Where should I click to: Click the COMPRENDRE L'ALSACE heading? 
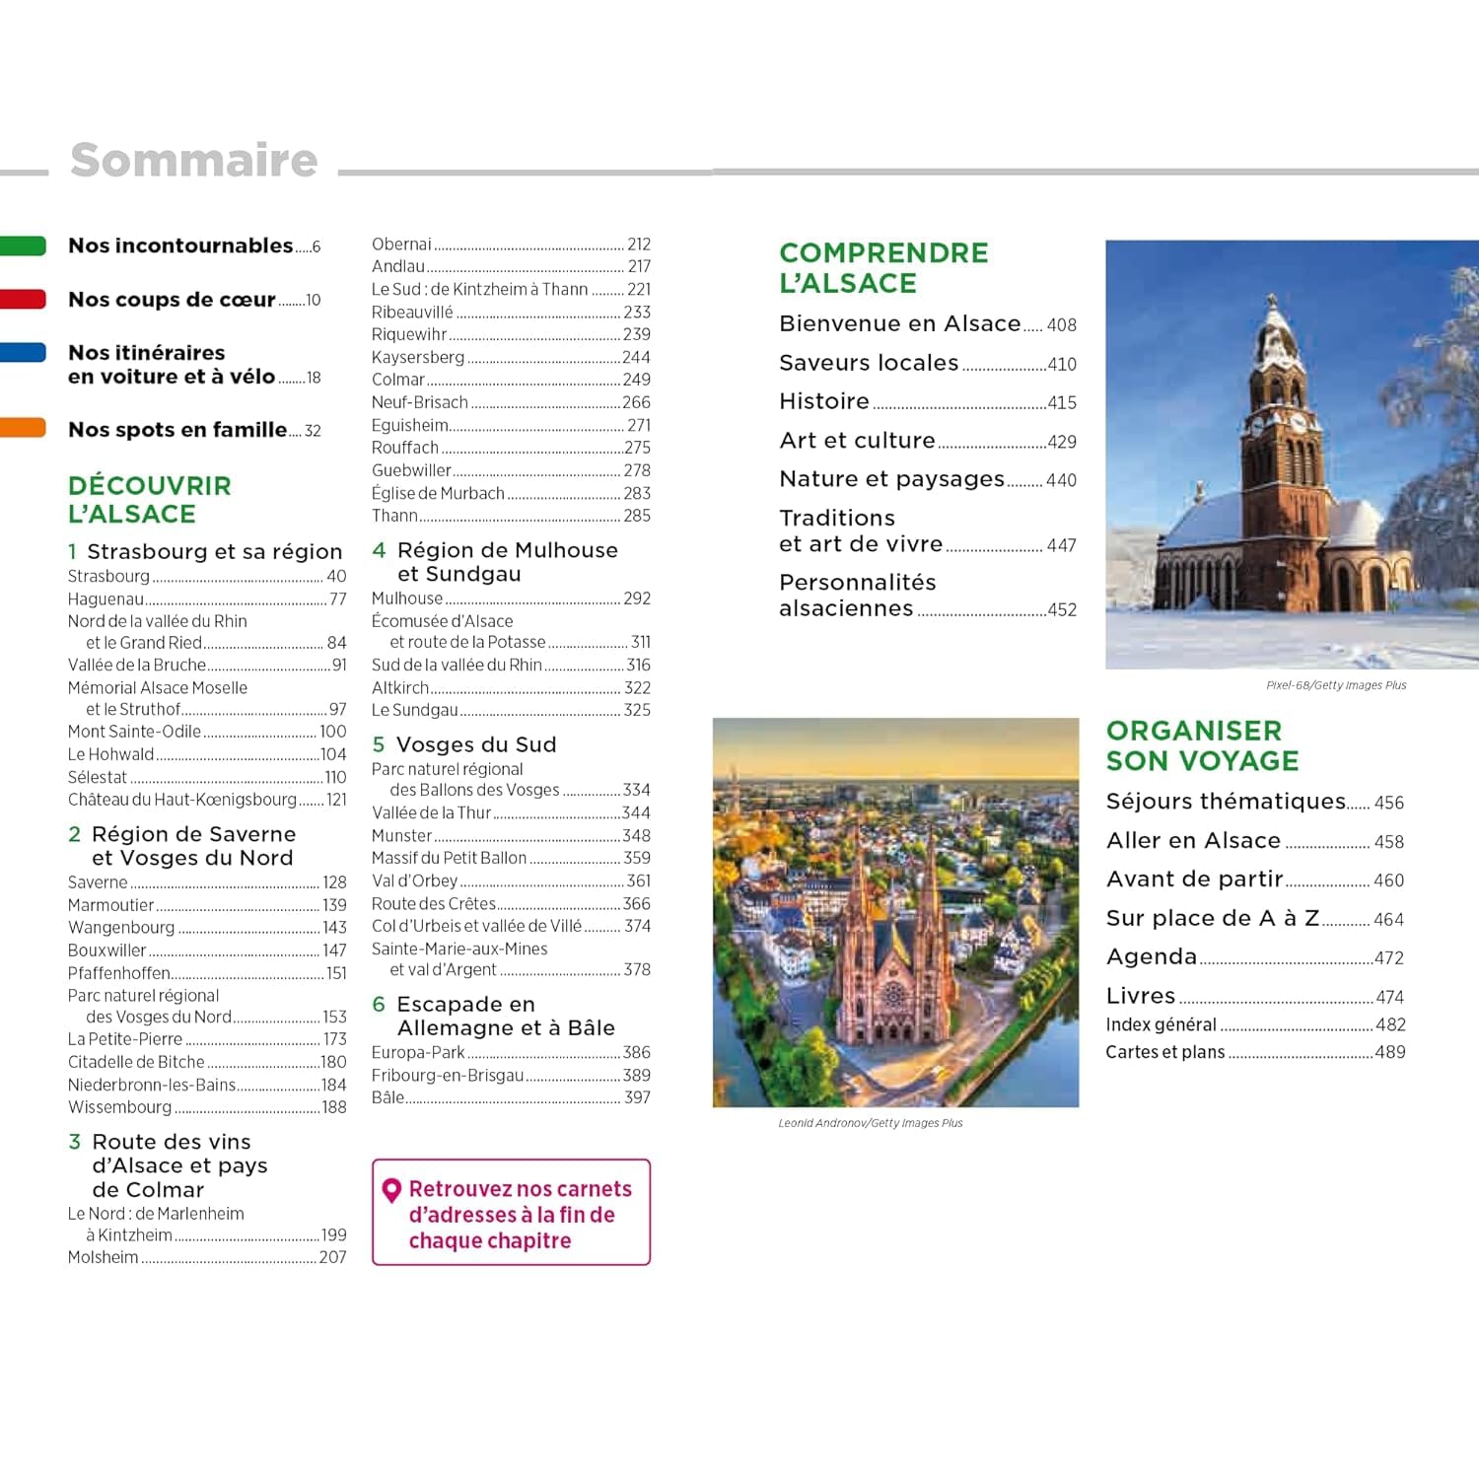coord(883,268)
